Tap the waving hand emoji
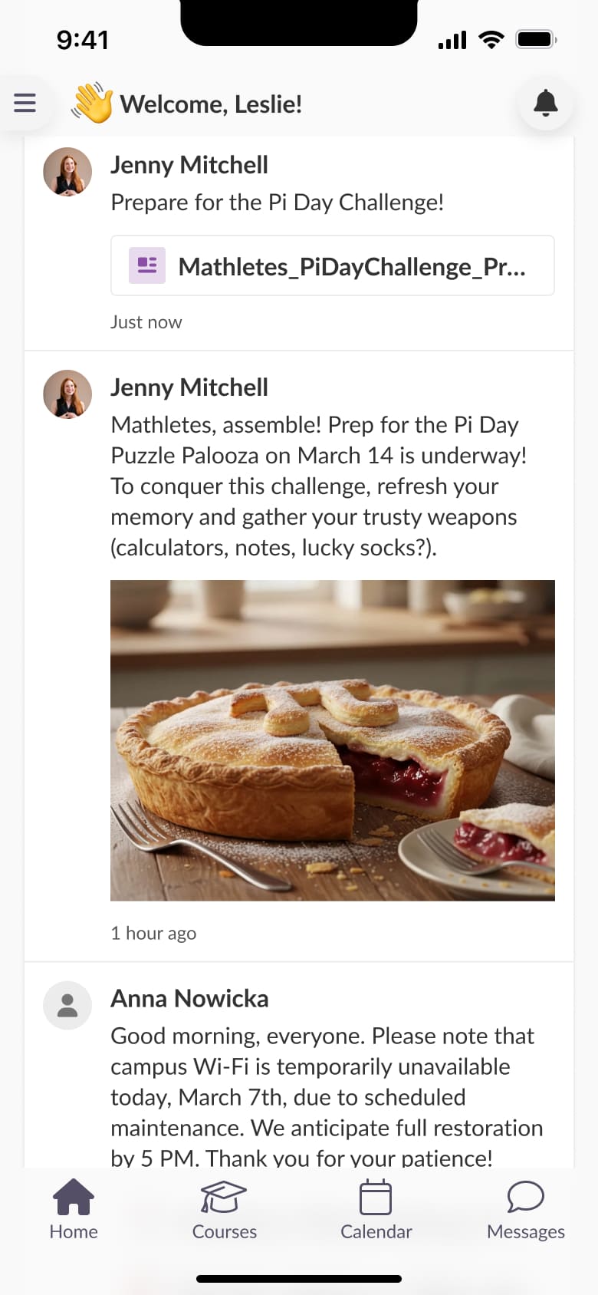Image resolution: width=598 pixels, height=1295 pixels. tap(93, 103)
